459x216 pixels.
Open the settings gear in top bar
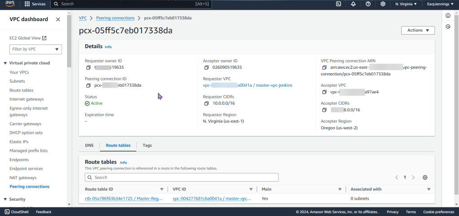point(383,4)
